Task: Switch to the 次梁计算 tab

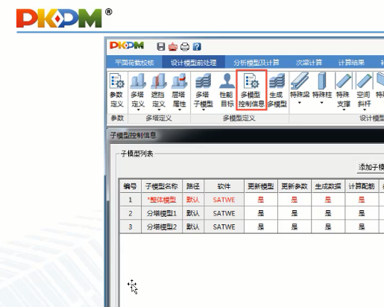Action: coord(309,63)
